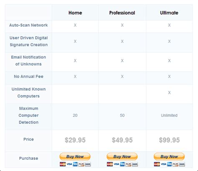The height and width of the screenshot is (171, 198).
Task: Click the $29.95 Home price
Action: 75,140
